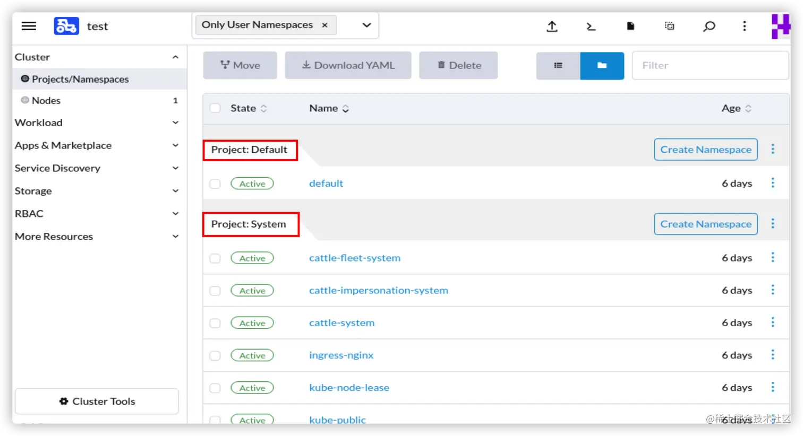This screenshot has height=436, width=803.
Task: Switch to group by project view
Action: click(x=602, y=66)
